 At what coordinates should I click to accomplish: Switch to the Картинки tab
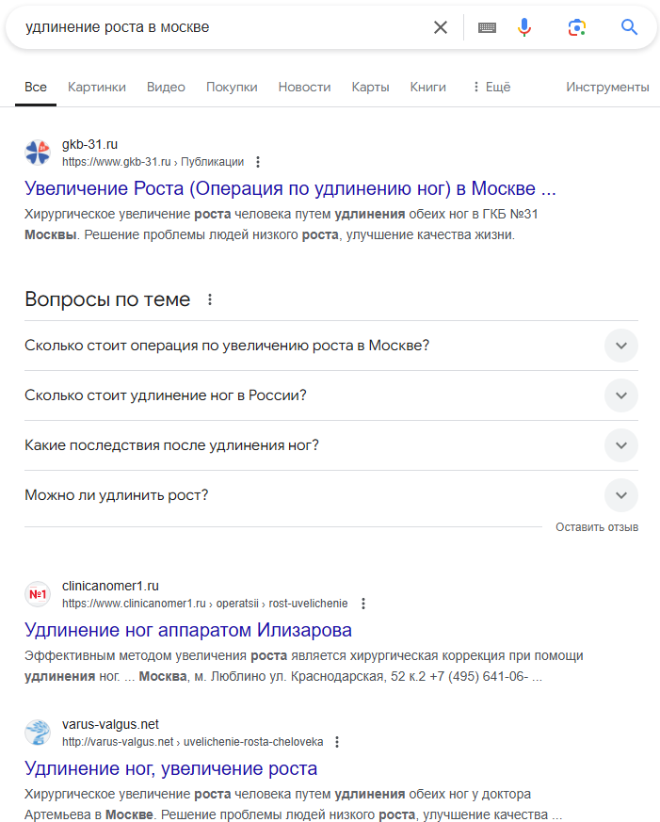[96, 87]
